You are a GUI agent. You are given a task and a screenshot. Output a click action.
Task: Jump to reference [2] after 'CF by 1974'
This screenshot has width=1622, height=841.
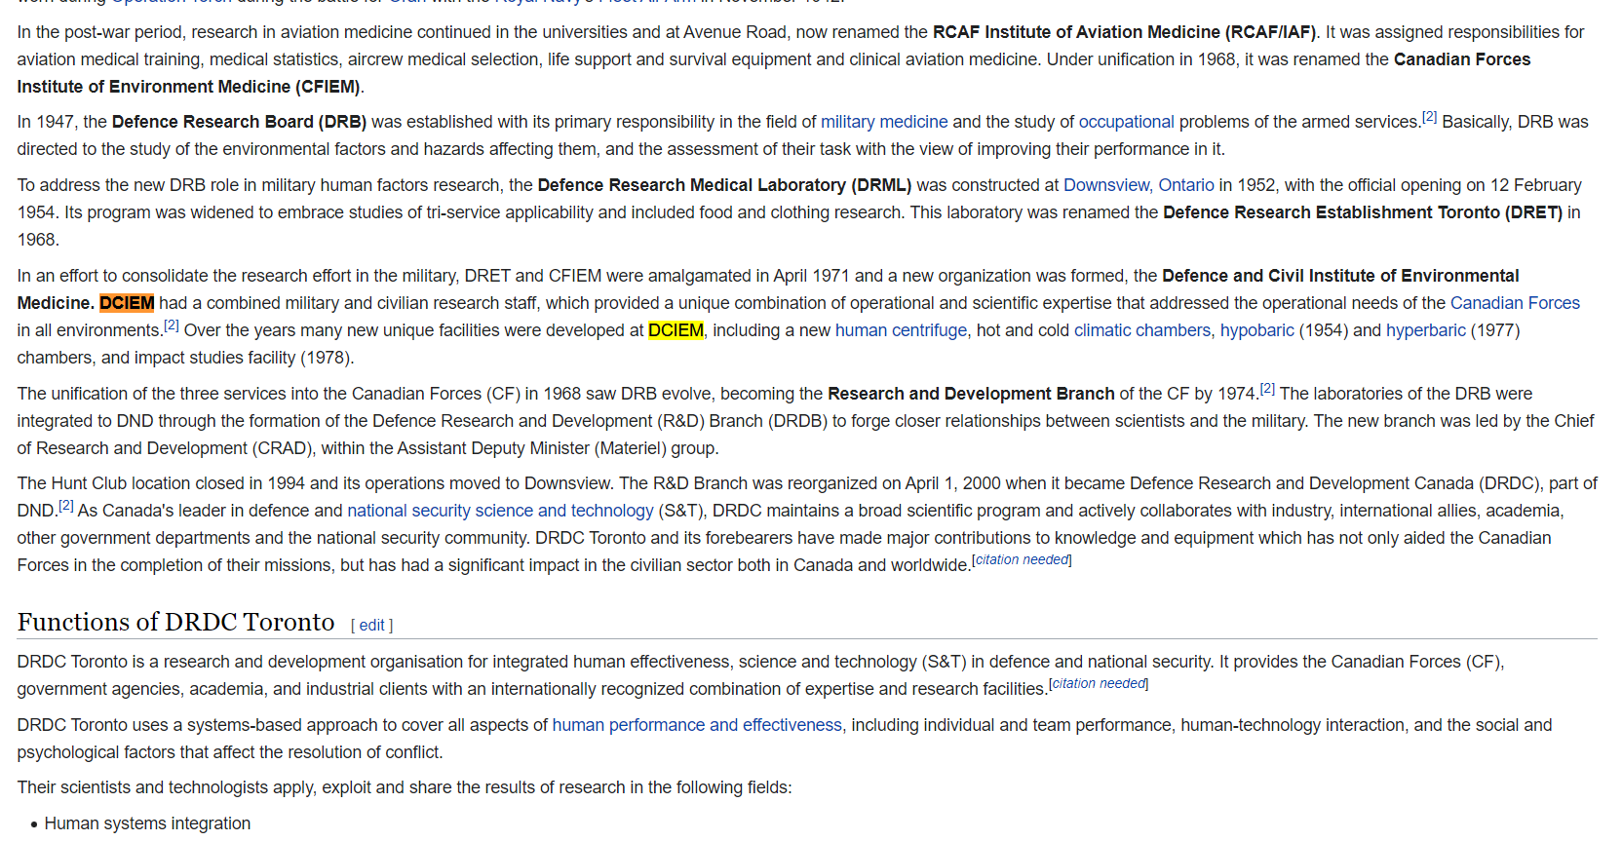[1267, 389]
